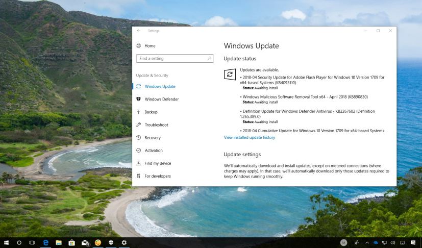
Task: Click the Adobe Flash Player KB4093110 update entry
Action: pyautogui.click(x=312, y=80)
